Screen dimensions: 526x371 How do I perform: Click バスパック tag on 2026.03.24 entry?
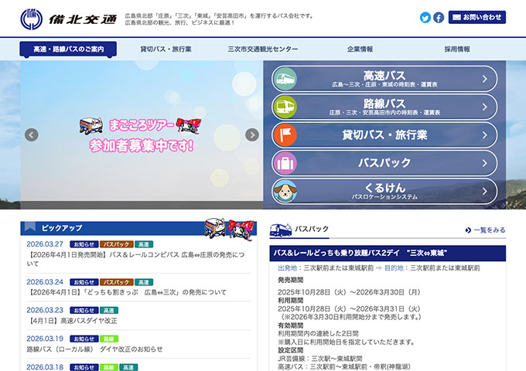(x=116, y=282)
